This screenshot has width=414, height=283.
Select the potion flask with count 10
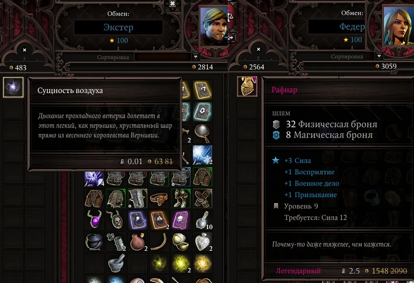pos(202,220)
